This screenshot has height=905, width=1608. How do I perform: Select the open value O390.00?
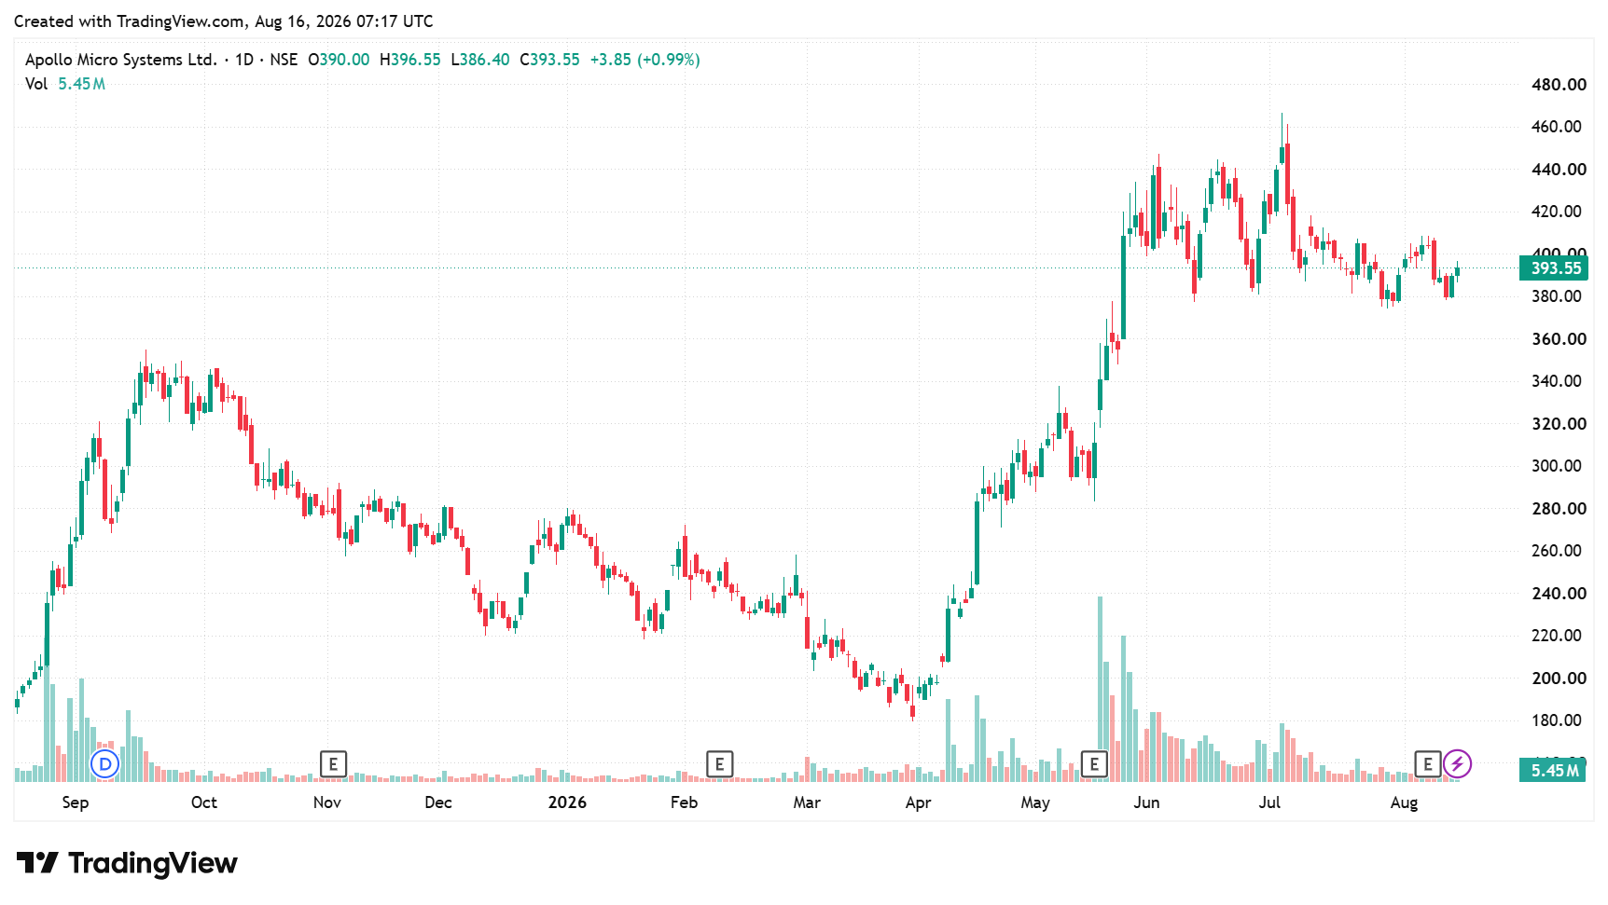(x=339, y=60)
